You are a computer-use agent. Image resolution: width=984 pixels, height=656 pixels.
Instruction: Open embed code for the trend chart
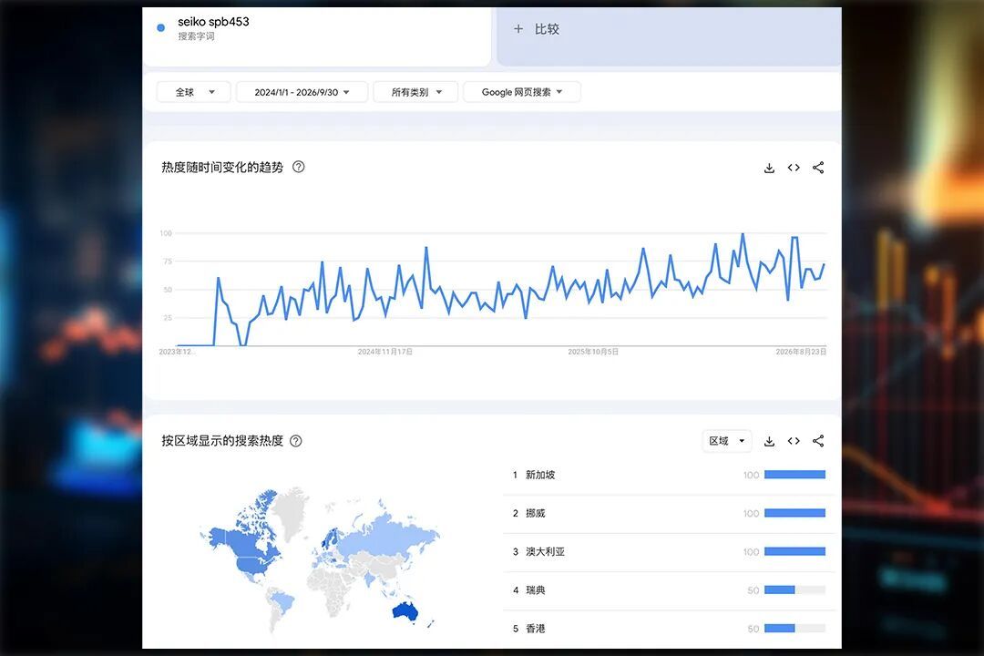pyautogui.click(x=794, y=168)
